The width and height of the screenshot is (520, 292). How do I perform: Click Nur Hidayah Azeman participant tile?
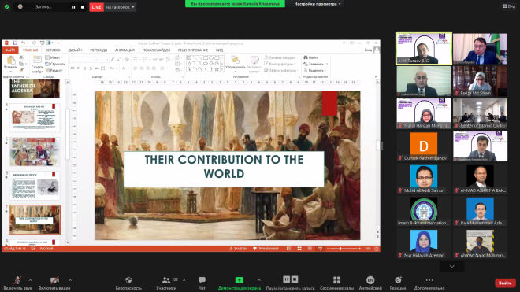424,244
